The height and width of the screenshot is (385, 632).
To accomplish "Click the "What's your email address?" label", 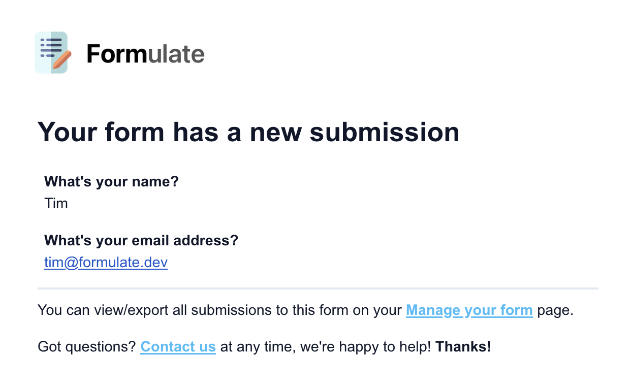I will (x=141, y=240).
